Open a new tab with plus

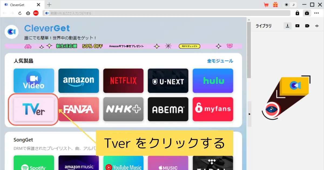pyautogui.click(x=49, y=5)
